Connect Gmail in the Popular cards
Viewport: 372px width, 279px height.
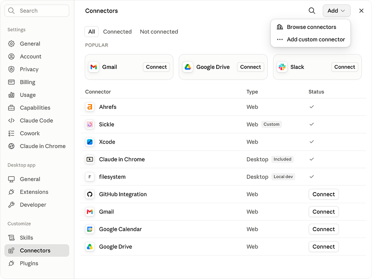click(x=156, y=67)
